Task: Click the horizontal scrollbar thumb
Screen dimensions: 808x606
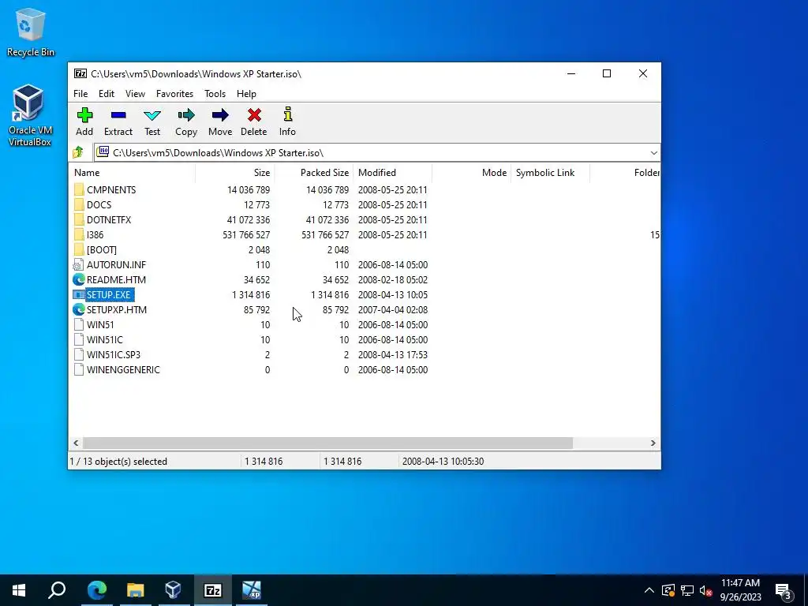Action: (327, 443)
